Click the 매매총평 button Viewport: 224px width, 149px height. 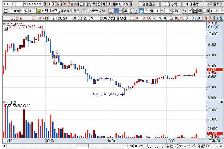193,4
